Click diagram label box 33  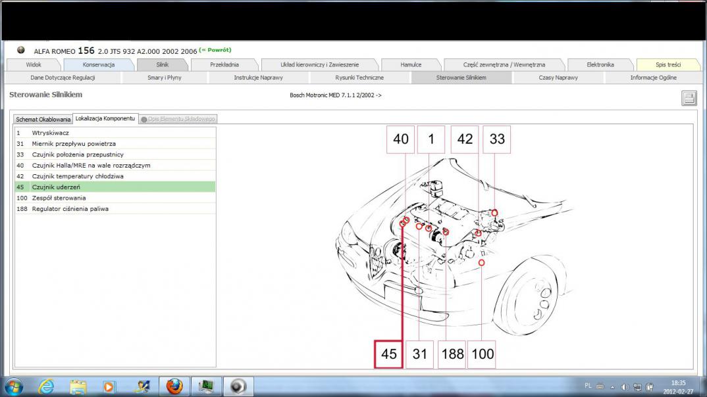497,139
